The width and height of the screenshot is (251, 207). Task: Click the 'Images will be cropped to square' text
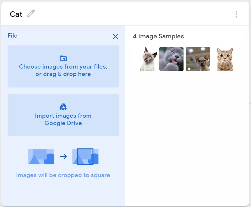pyautogui.click(x=63, y=175)
